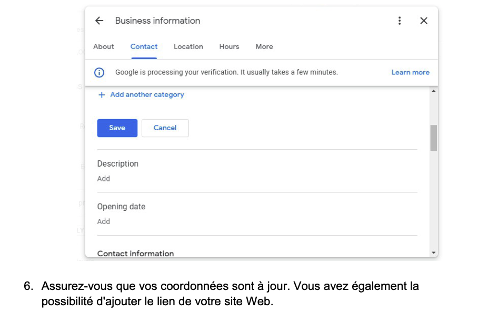The height and width of the screenshot is (310, 478).
Task: Click Add another category link
Action: [147, 95]
